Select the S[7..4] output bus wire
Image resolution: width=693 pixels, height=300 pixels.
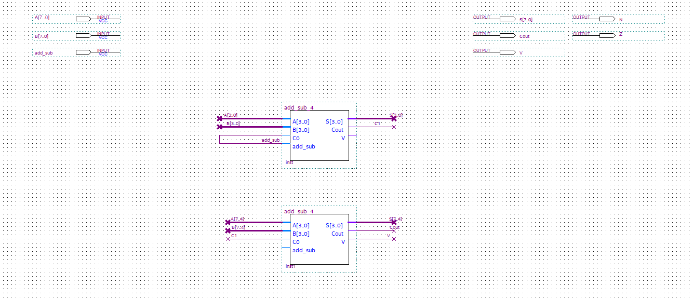coord(371,222)
